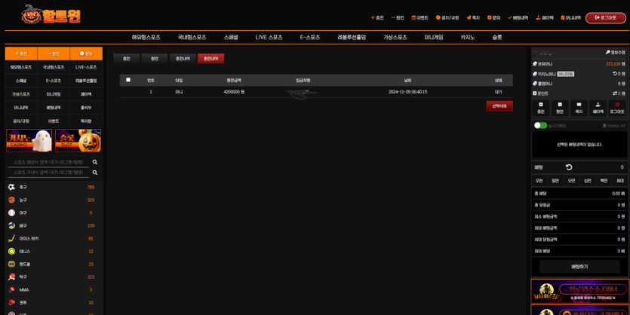
Task: Click exchange icon in right panel shortcuts
Action: (560, 105)
